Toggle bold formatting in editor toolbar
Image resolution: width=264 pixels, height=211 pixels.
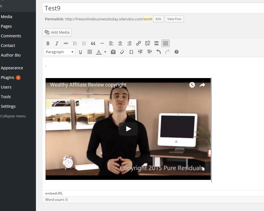point(48,43)
